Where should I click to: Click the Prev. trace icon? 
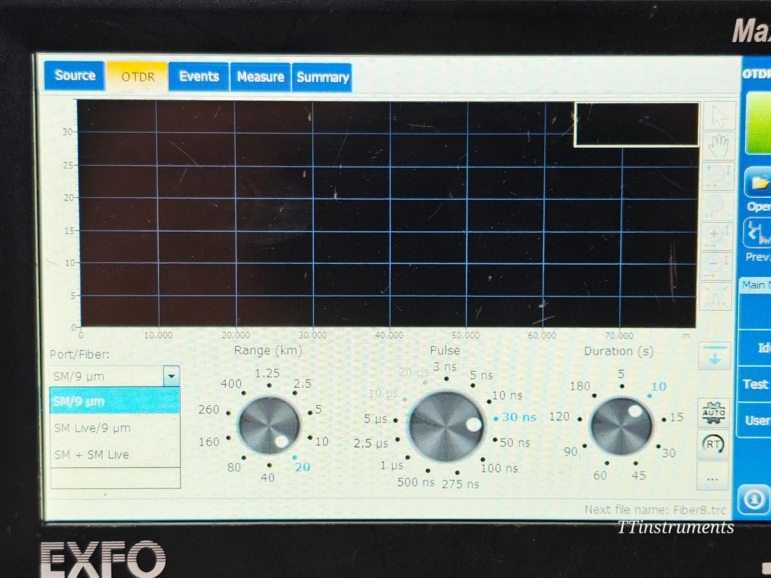pyautogui.click(x=758, y=233)
